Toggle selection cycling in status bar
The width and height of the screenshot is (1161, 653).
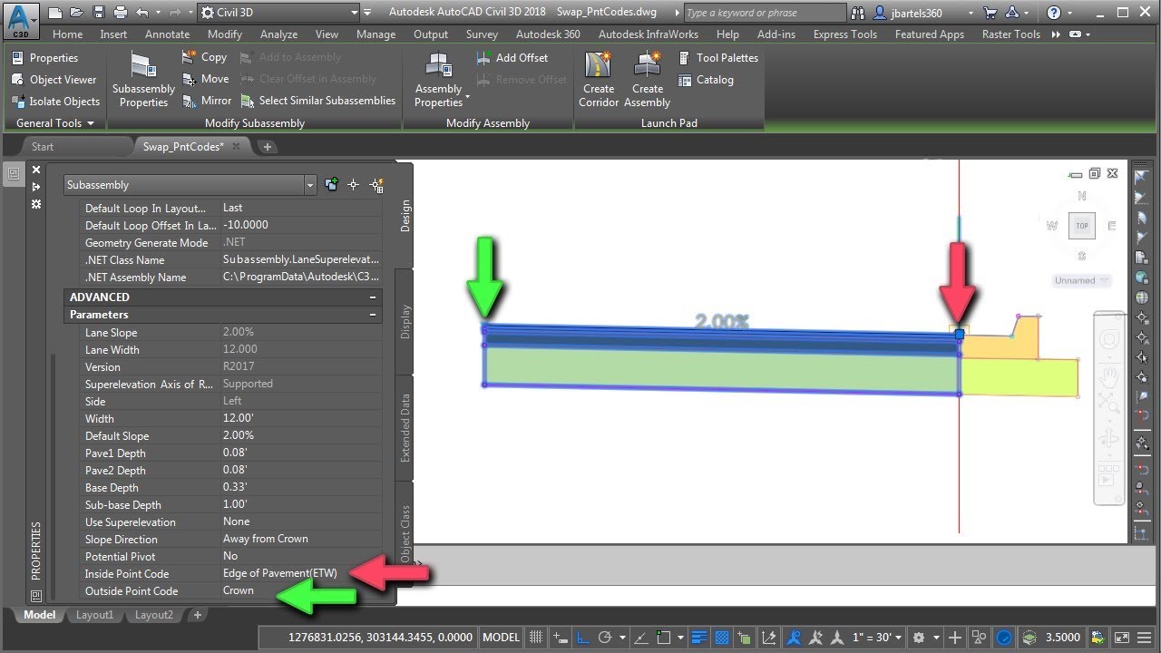coord(745,638)
